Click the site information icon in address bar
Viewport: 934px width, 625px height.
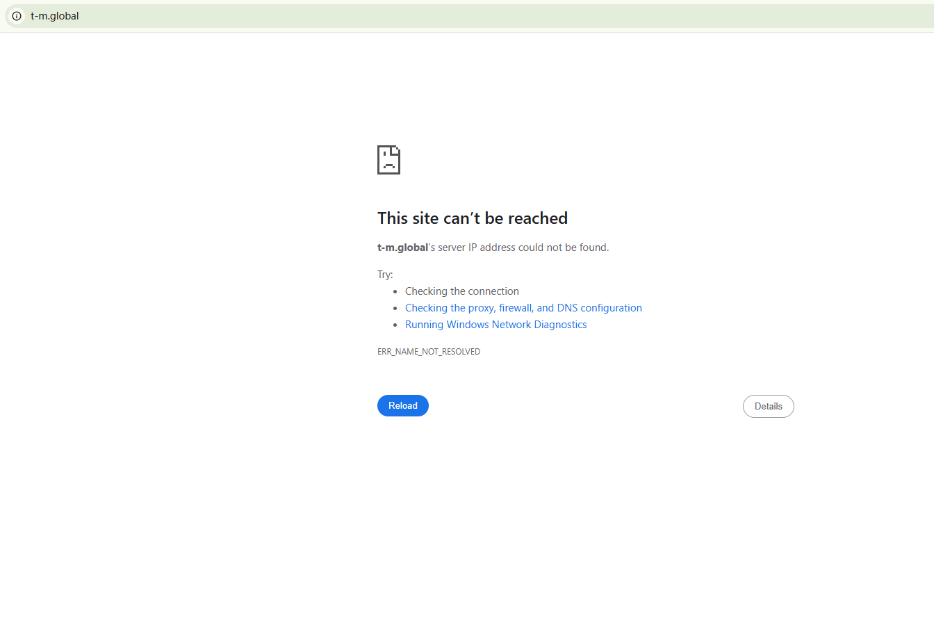tap(17, 16)
